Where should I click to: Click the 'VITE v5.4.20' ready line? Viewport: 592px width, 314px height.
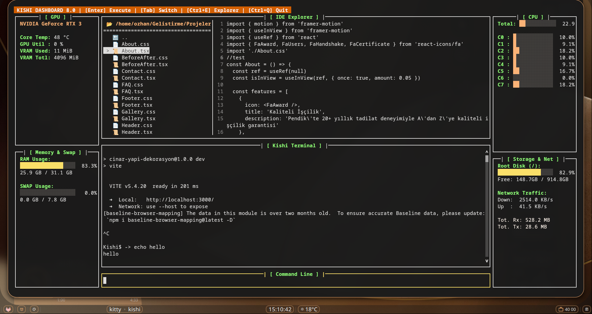click(x=154, y=186)
